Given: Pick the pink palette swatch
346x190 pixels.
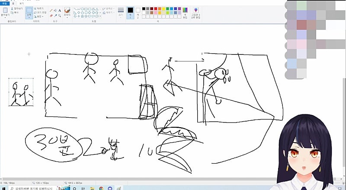Looking at the screenshot, I should click(x=156, y=13).
